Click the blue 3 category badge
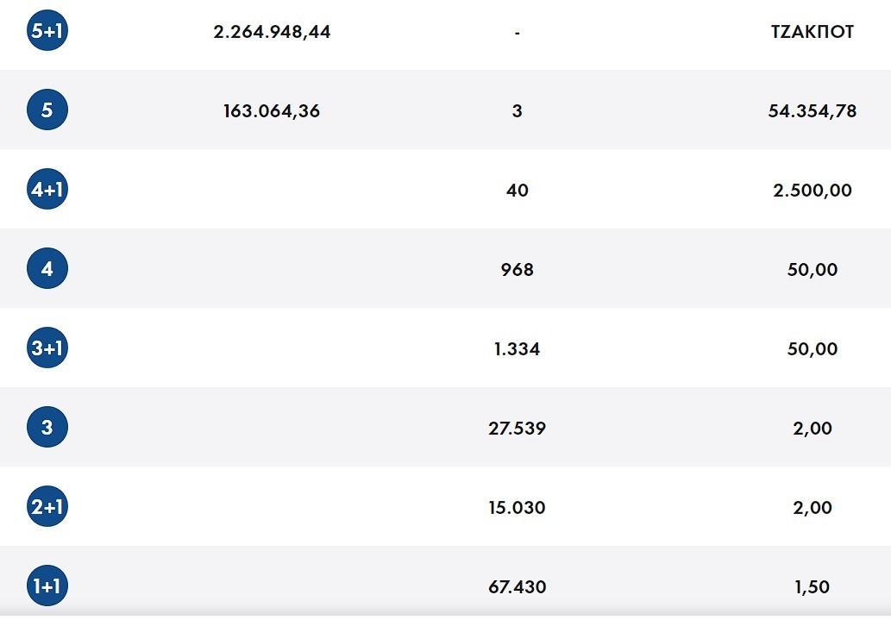The image size is (891, 620). tap(47, 428)
